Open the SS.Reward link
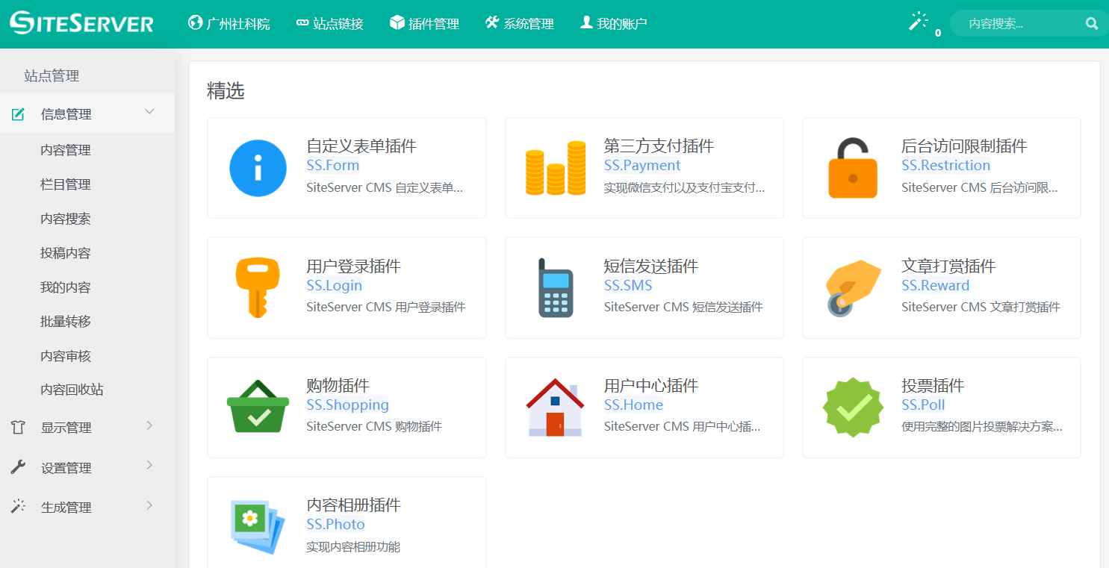The image size is (1109, 568). coord(935,286)
